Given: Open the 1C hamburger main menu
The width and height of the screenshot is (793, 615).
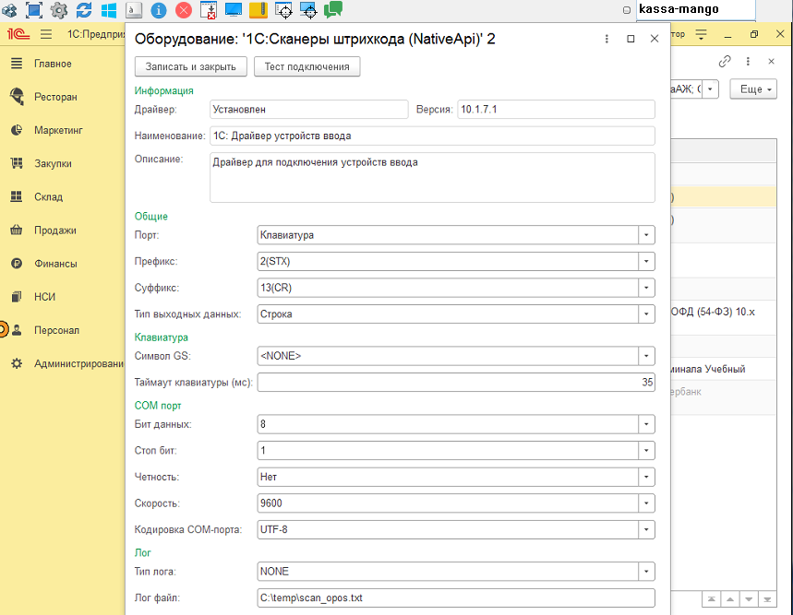Looking at the screenshot, I should 45,35.
